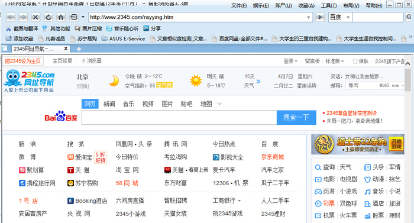The width and height of the screenshot is (414, 223).
Task: Stop loading with the X toolbar button
Action: click(x=35, y=17)
